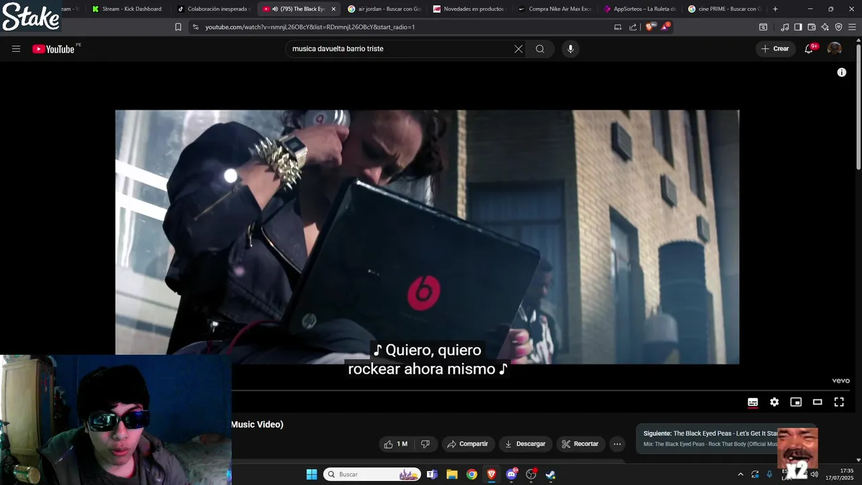Open Brave VPN shield icon

tap(838, 27)
